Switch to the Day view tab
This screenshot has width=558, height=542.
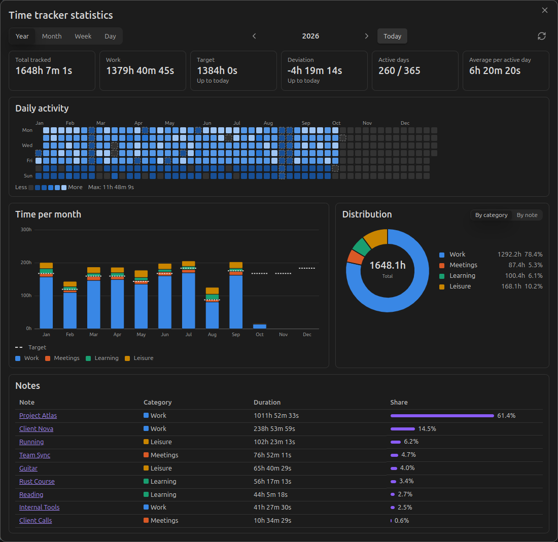click(x=110, y=36)
